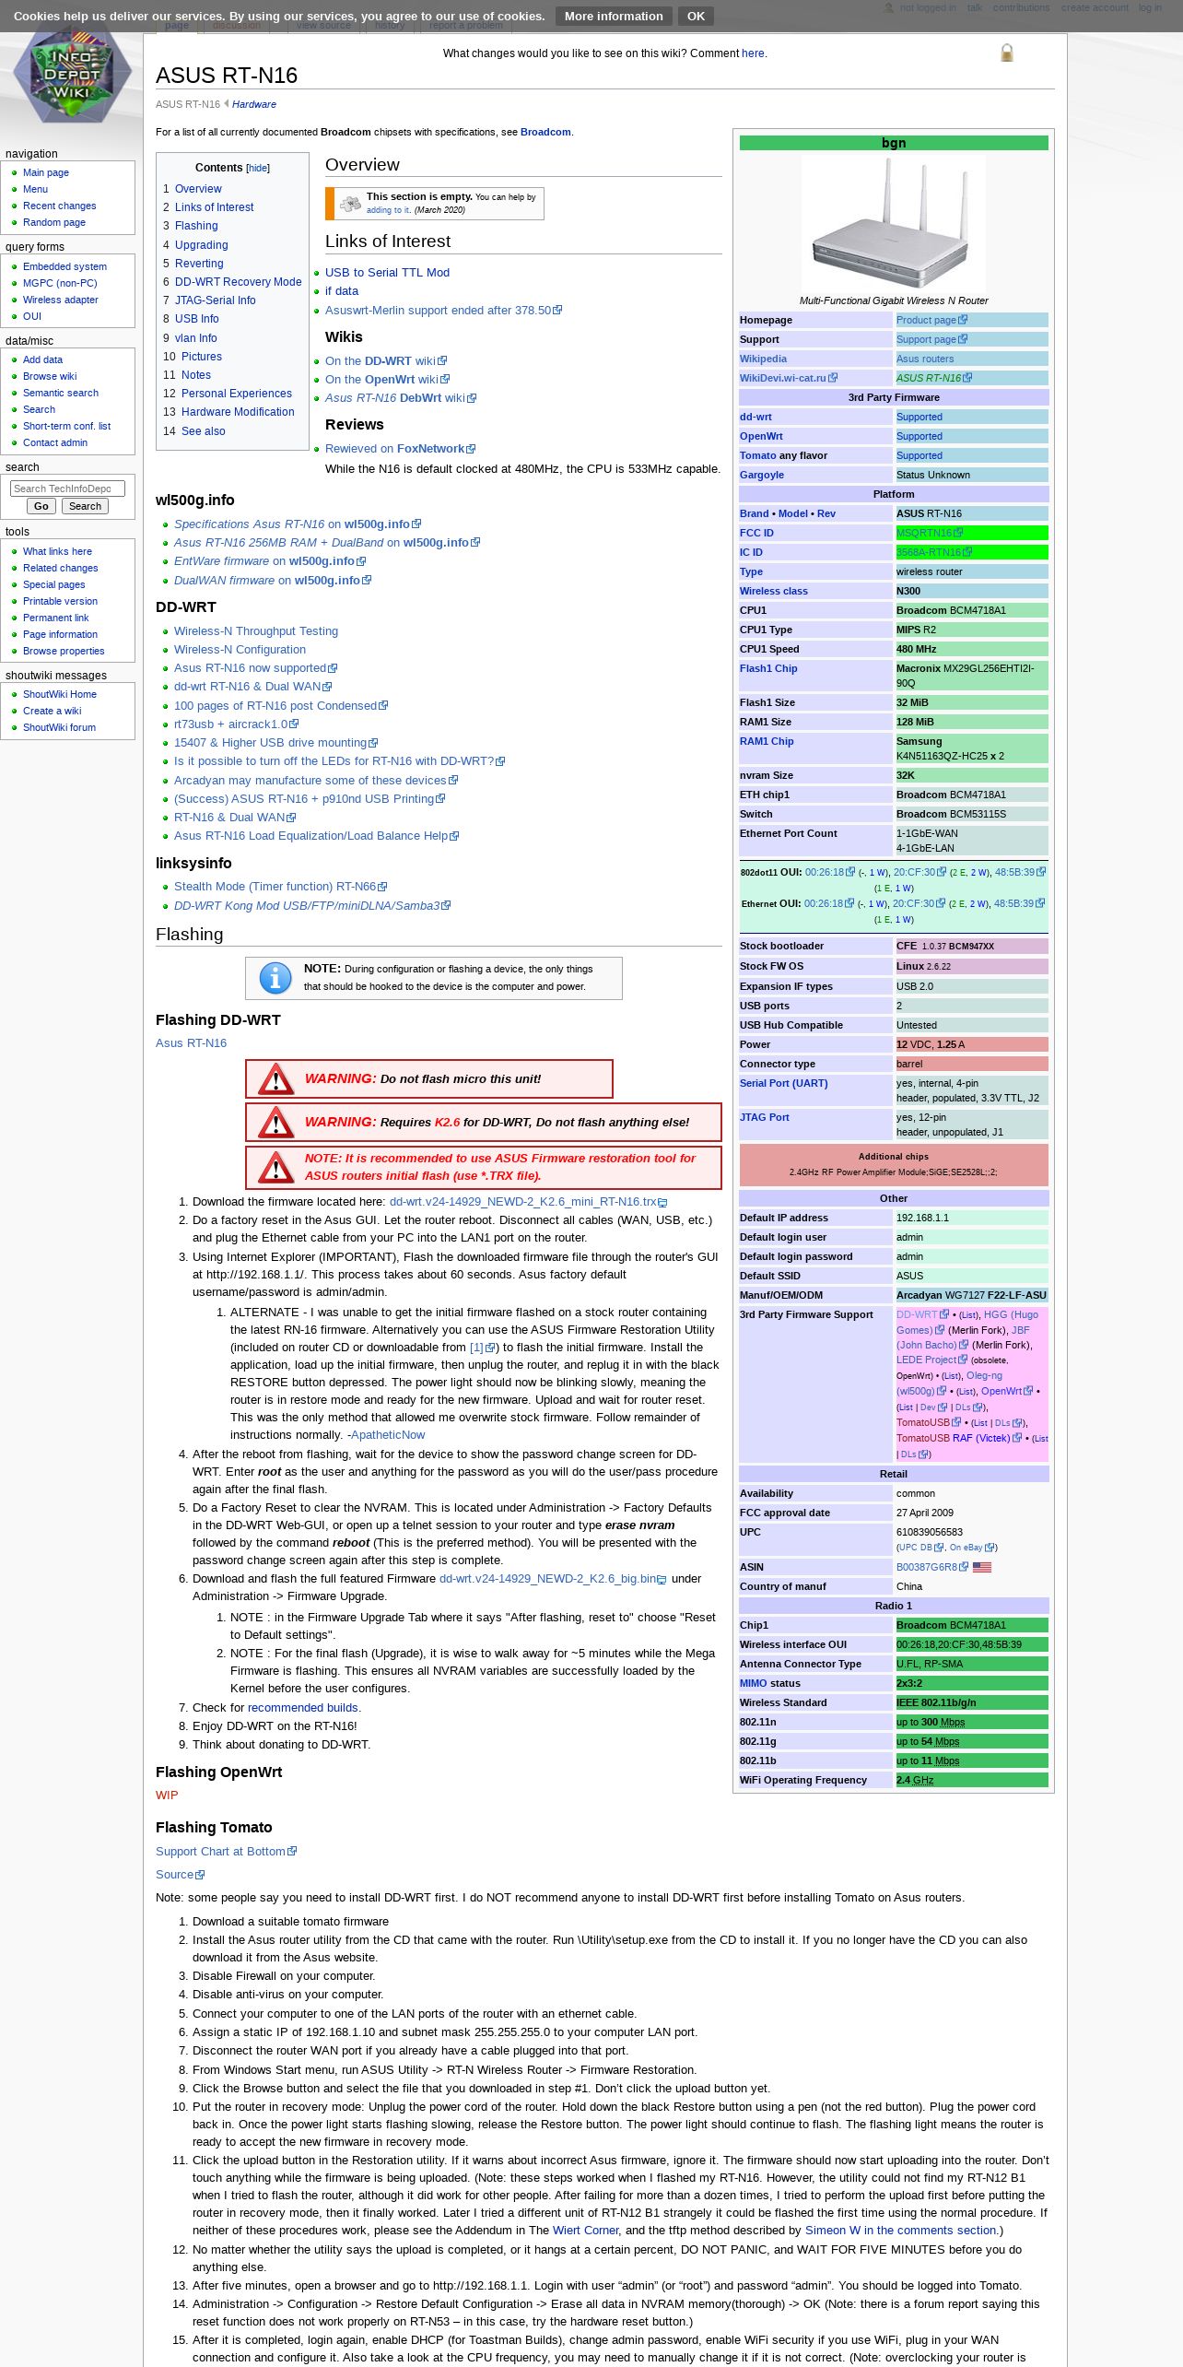Screen dimensions: 1183x2367
Task: Jump to DD-WRT Recovery Mode in Contents
Action: coord(238,282)
